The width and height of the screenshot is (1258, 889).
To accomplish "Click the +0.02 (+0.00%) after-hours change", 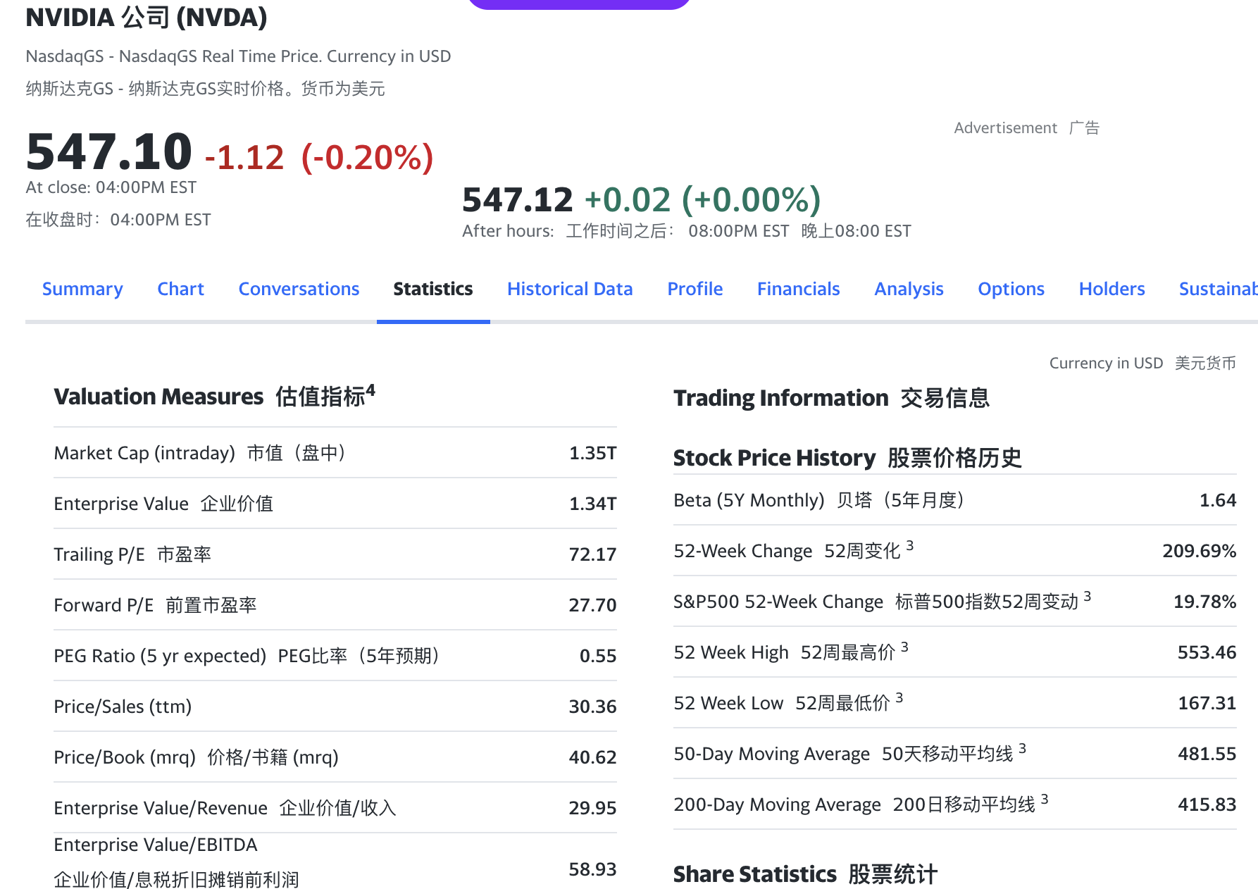I will coord(703,199).
